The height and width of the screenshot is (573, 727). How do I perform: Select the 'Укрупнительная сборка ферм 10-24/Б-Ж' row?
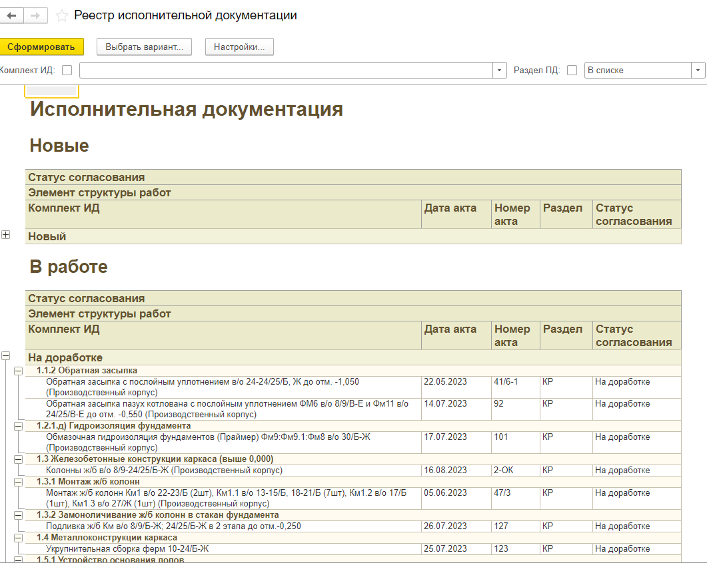[x=127, y=549]
